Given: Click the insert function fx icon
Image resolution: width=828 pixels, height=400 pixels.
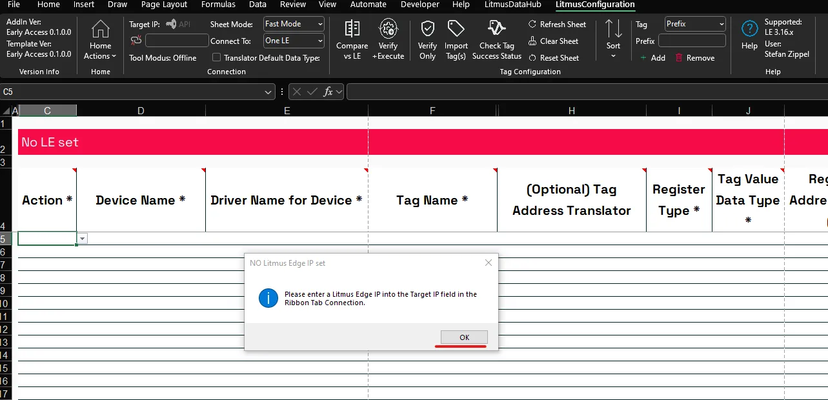Looking at the screenshot, I should click(328, 92).
